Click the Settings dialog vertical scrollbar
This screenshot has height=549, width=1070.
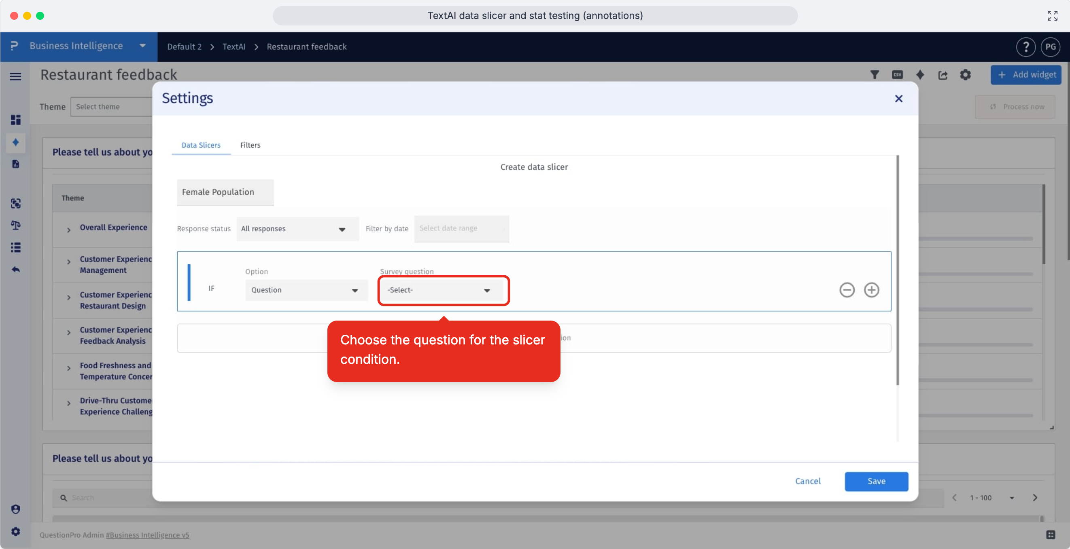[x=897, y=270]
